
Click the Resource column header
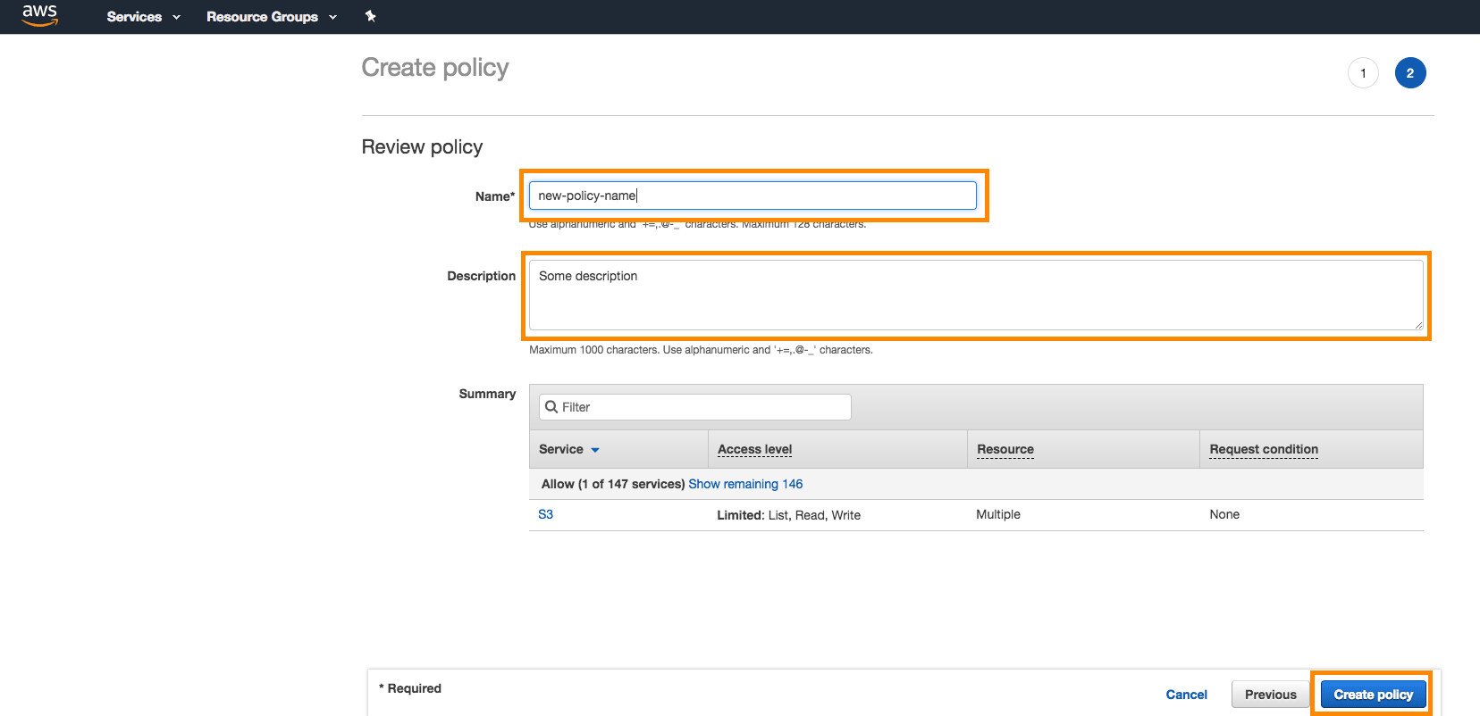[x=1005, y=449]
